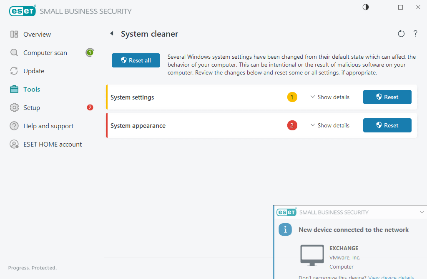Open the ESET HOME account section
This screenshot has width=427, height=279.
tap(52, 144)
